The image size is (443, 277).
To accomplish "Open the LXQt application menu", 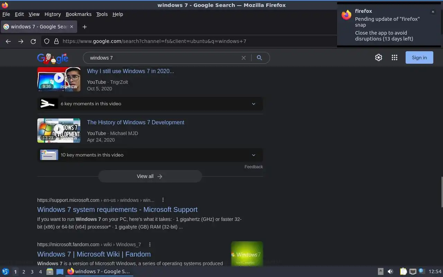I will coord(6,271).
